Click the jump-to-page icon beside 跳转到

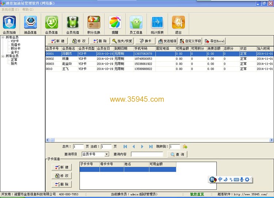(x=185, y=147)
